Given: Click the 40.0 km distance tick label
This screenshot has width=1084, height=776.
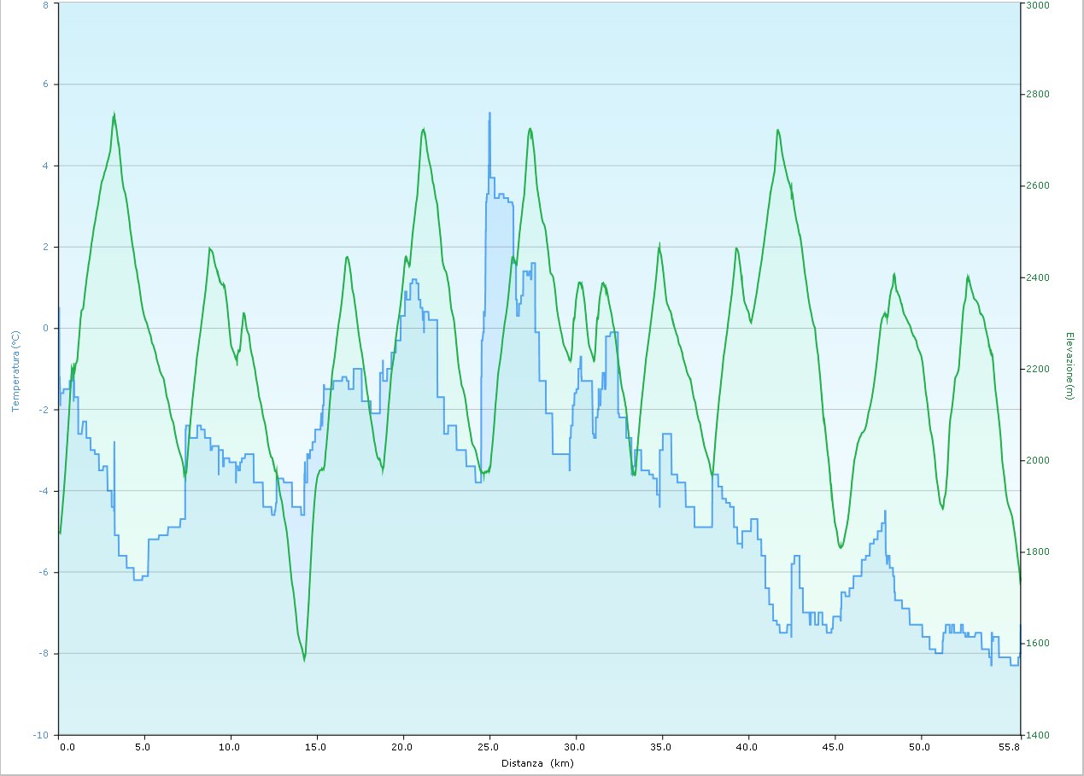Looking at the screenshot, I should click(x=747, y=747).
